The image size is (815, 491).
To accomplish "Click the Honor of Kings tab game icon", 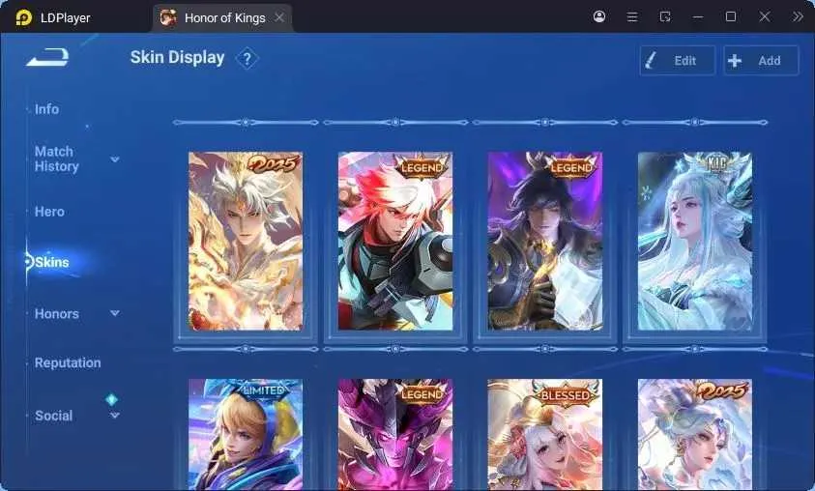I will [x=168, y=17].
